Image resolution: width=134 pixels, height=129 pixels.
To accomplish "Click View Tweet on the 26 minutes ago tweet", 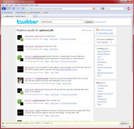I will pyautogui.click(x=55, y=116).
